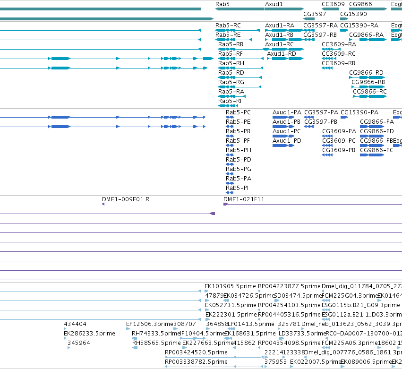Choose transcript Rab5-RH
402x369 pixels.
coord(231,63)
